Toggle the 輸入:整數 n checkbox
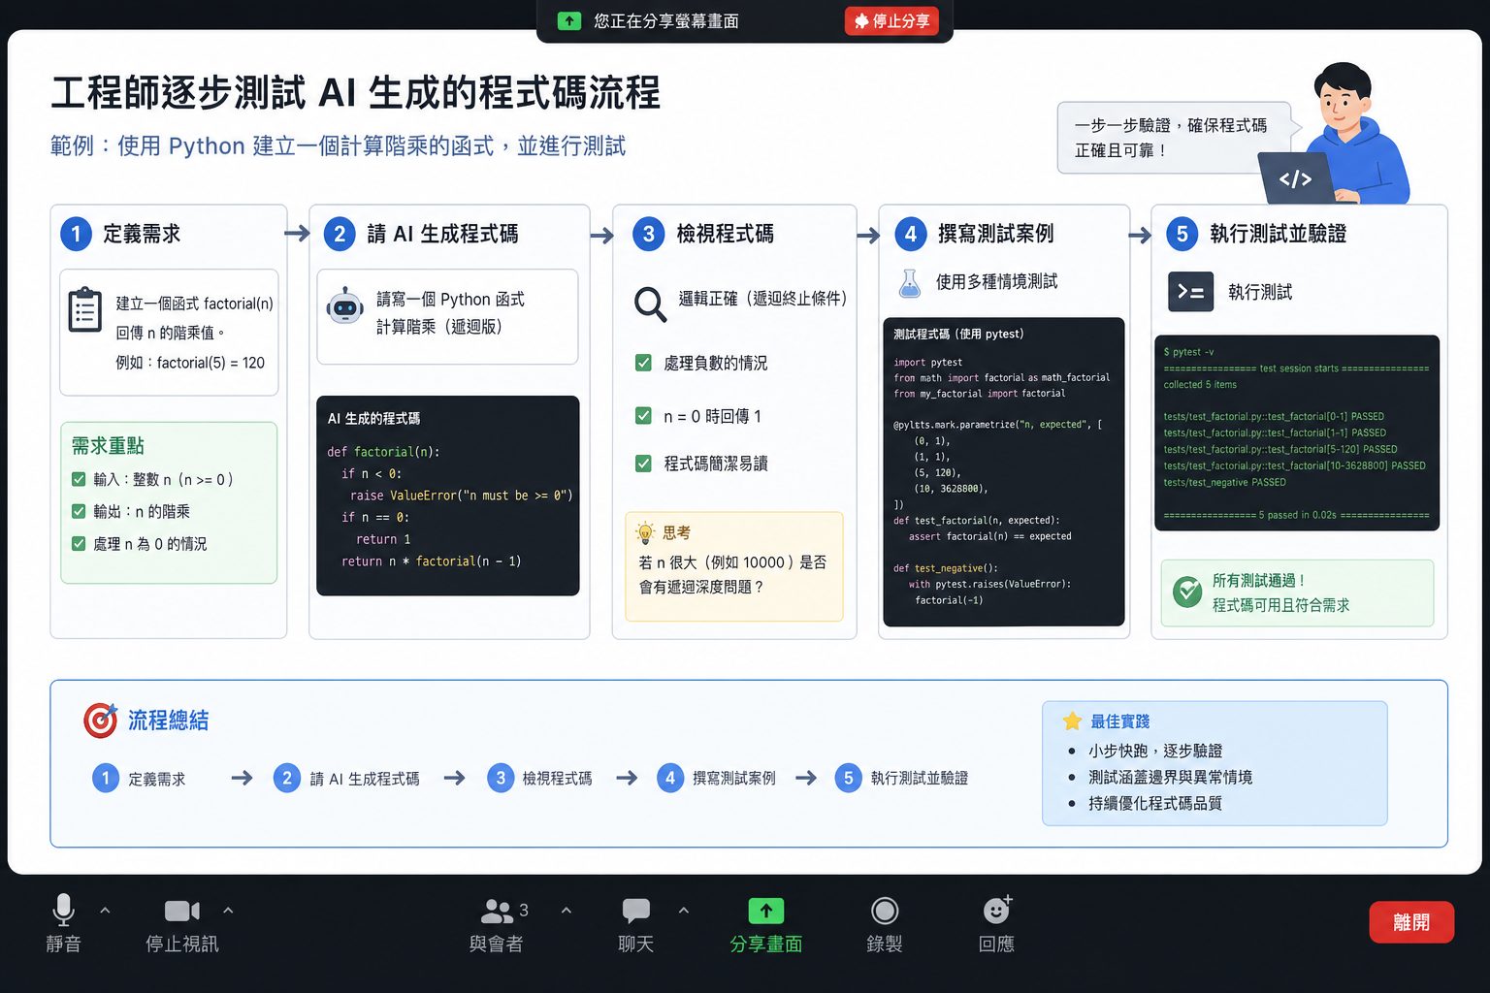Viewport: 1490px width, 993px height. coord(79,479)
